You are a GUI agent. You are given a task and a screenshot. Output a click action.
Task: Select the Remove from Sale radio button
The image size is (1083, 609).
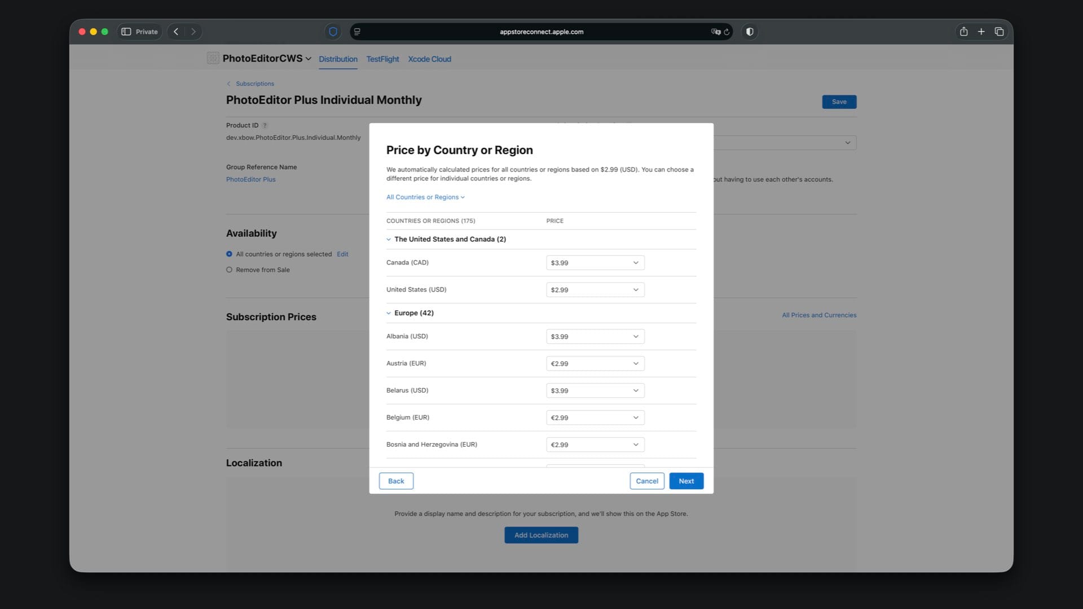coord(229,270)
